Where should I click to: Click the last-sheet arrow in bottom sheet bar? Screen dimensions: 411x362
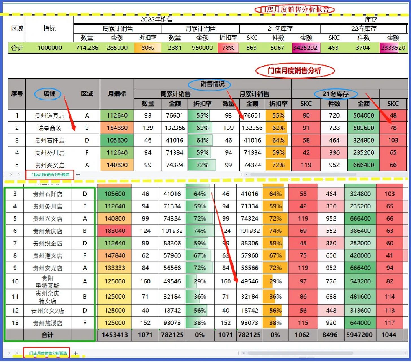(17, 353)
